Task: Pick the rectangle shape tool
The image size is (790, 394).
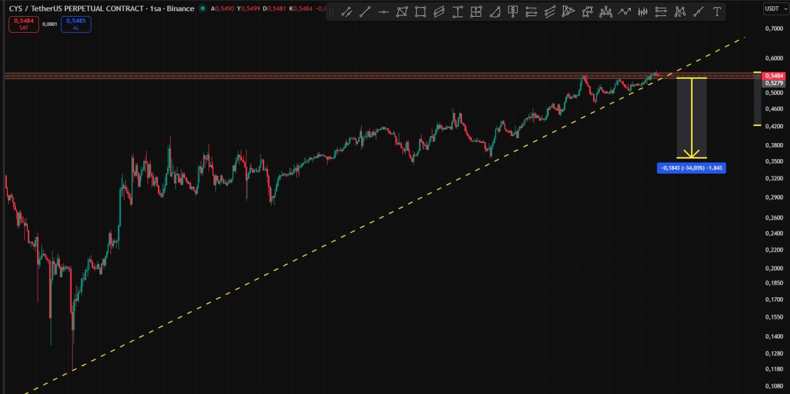Action: click(x=420, y=12)
